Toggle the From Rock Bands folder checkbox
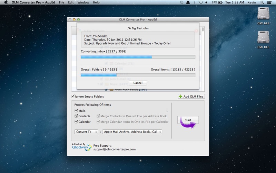 click(106, 90)
